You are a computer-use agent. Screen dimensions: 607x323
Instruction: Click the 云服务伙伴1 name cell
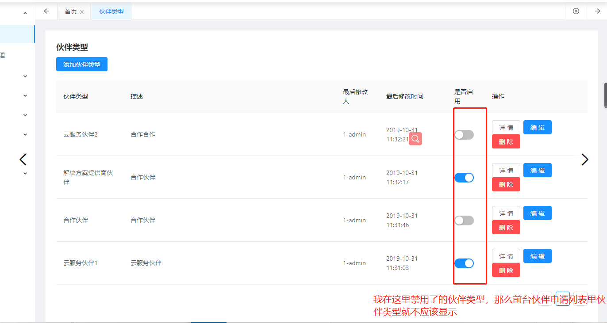(x=80, y=263)
